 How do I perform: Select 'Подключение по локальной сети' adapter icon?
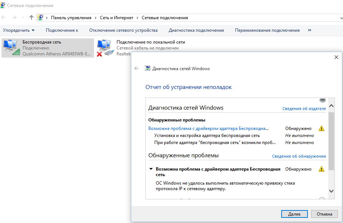pos(105,48)
